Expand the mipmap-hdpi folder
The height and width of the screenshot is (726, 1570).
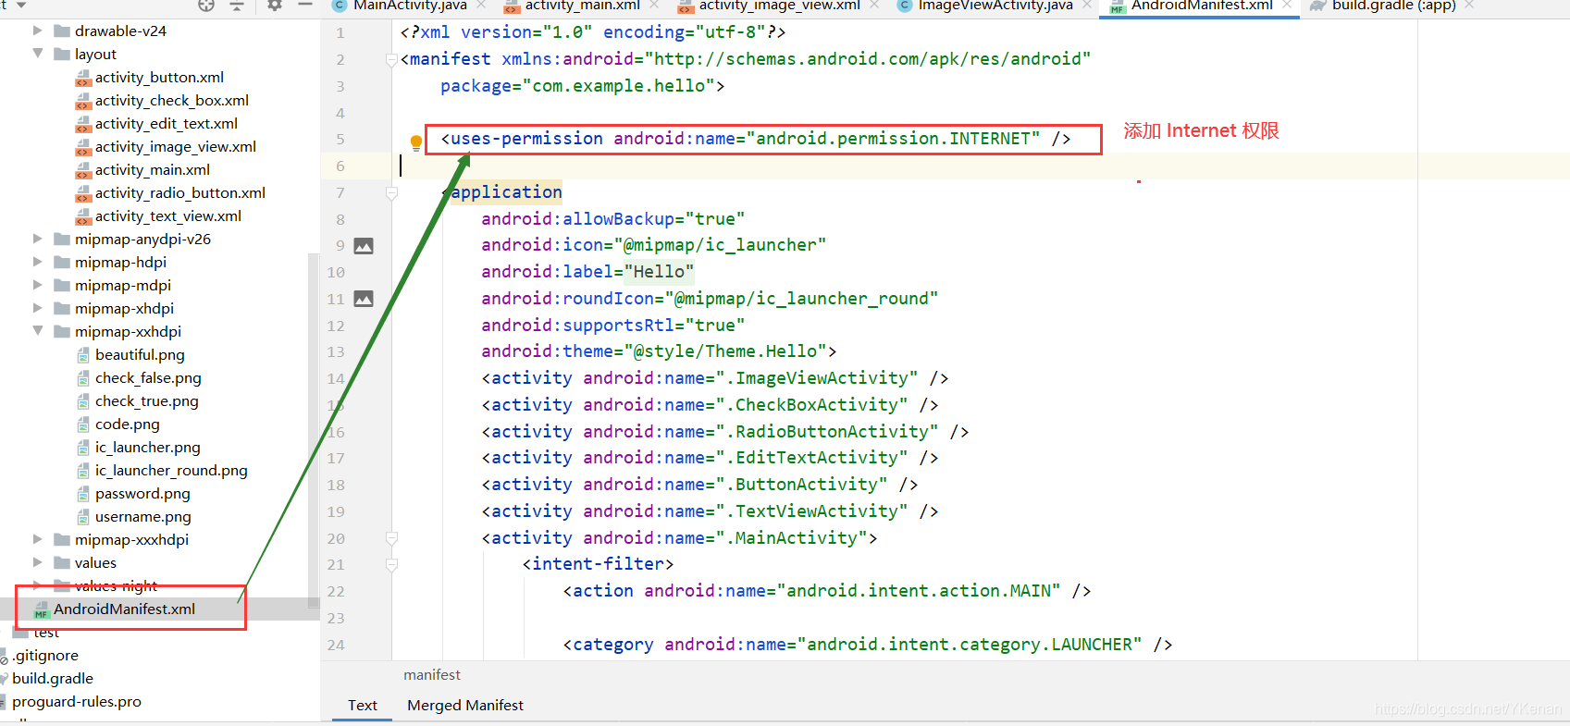tap(38, 262)
